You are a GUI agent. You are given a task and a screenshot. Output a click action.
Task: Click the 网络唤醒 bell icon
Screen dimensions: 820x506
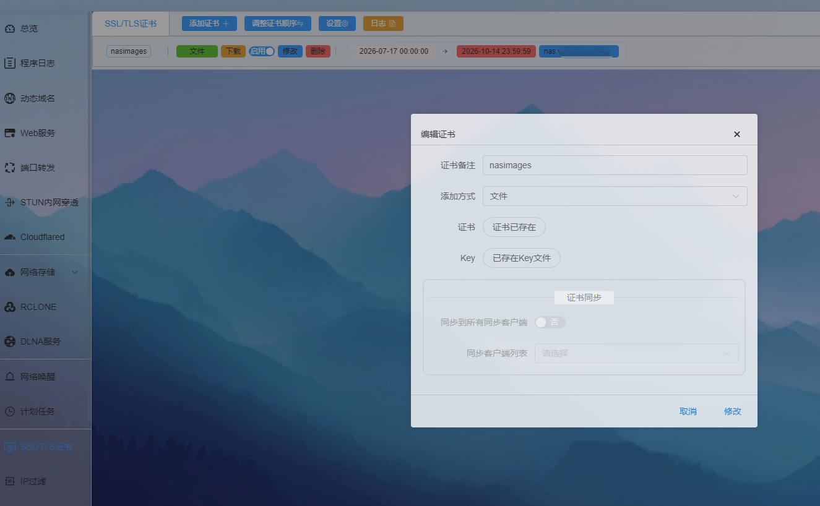(x=9, y=377)
